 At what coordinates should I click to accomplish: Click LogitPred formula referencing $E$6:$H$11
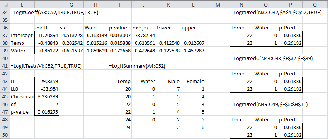(x=269, y=105)
